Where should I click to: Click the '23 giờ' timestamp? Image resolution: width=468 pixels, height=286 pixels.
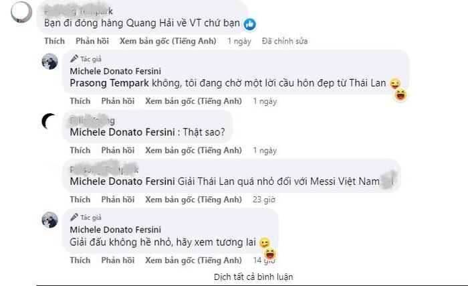264,200
